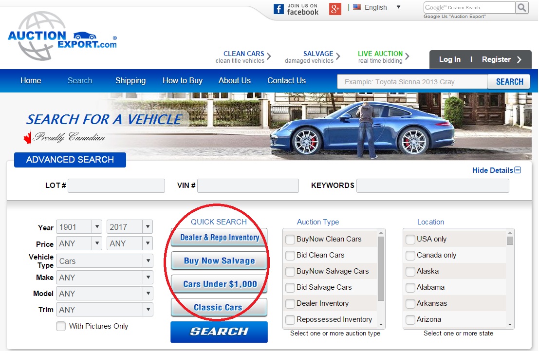This screenshot has width=539, height=353.
Task: Open the Google Plus icon link
Action: click(x=335, y=9)
